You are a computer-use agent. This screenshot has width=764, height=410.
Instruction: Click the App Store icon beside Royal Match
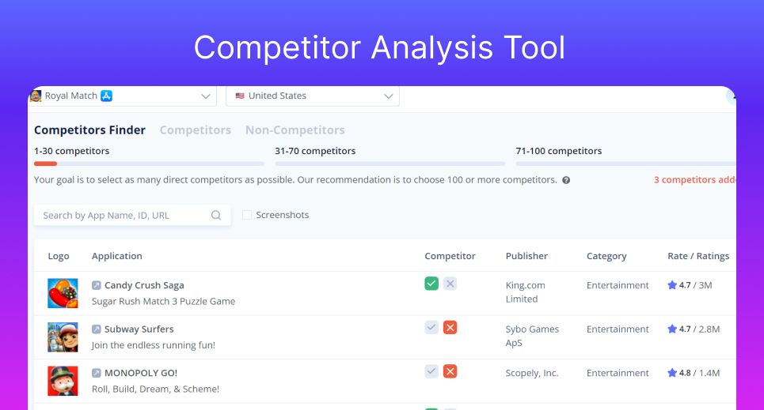click(106, 96)
